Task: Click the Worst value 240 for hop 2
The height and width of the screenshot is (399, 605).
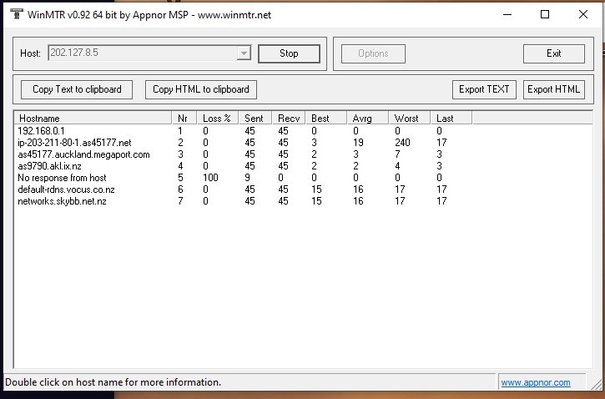Action: pyautogui.click(x=402, y=143)
